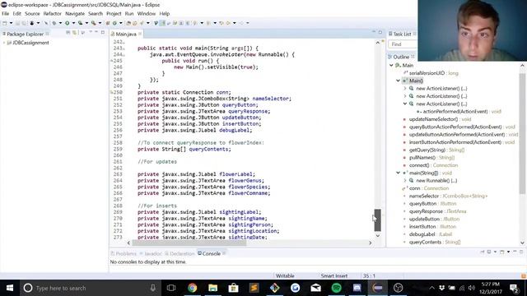Click the Search toolbar icon

142,23
